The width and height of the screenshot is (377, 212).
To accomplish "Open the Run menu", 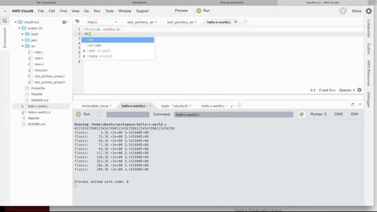I will tap(97, 11).
